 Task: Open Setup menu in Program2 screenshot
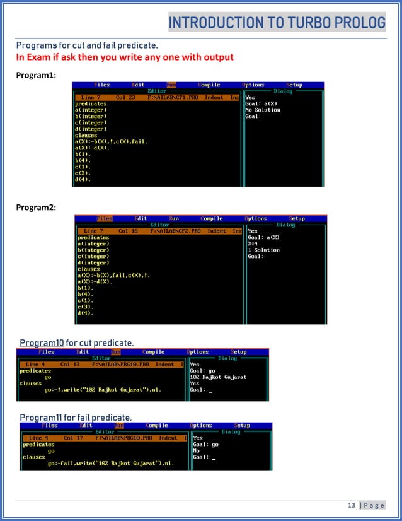(297, 218)
